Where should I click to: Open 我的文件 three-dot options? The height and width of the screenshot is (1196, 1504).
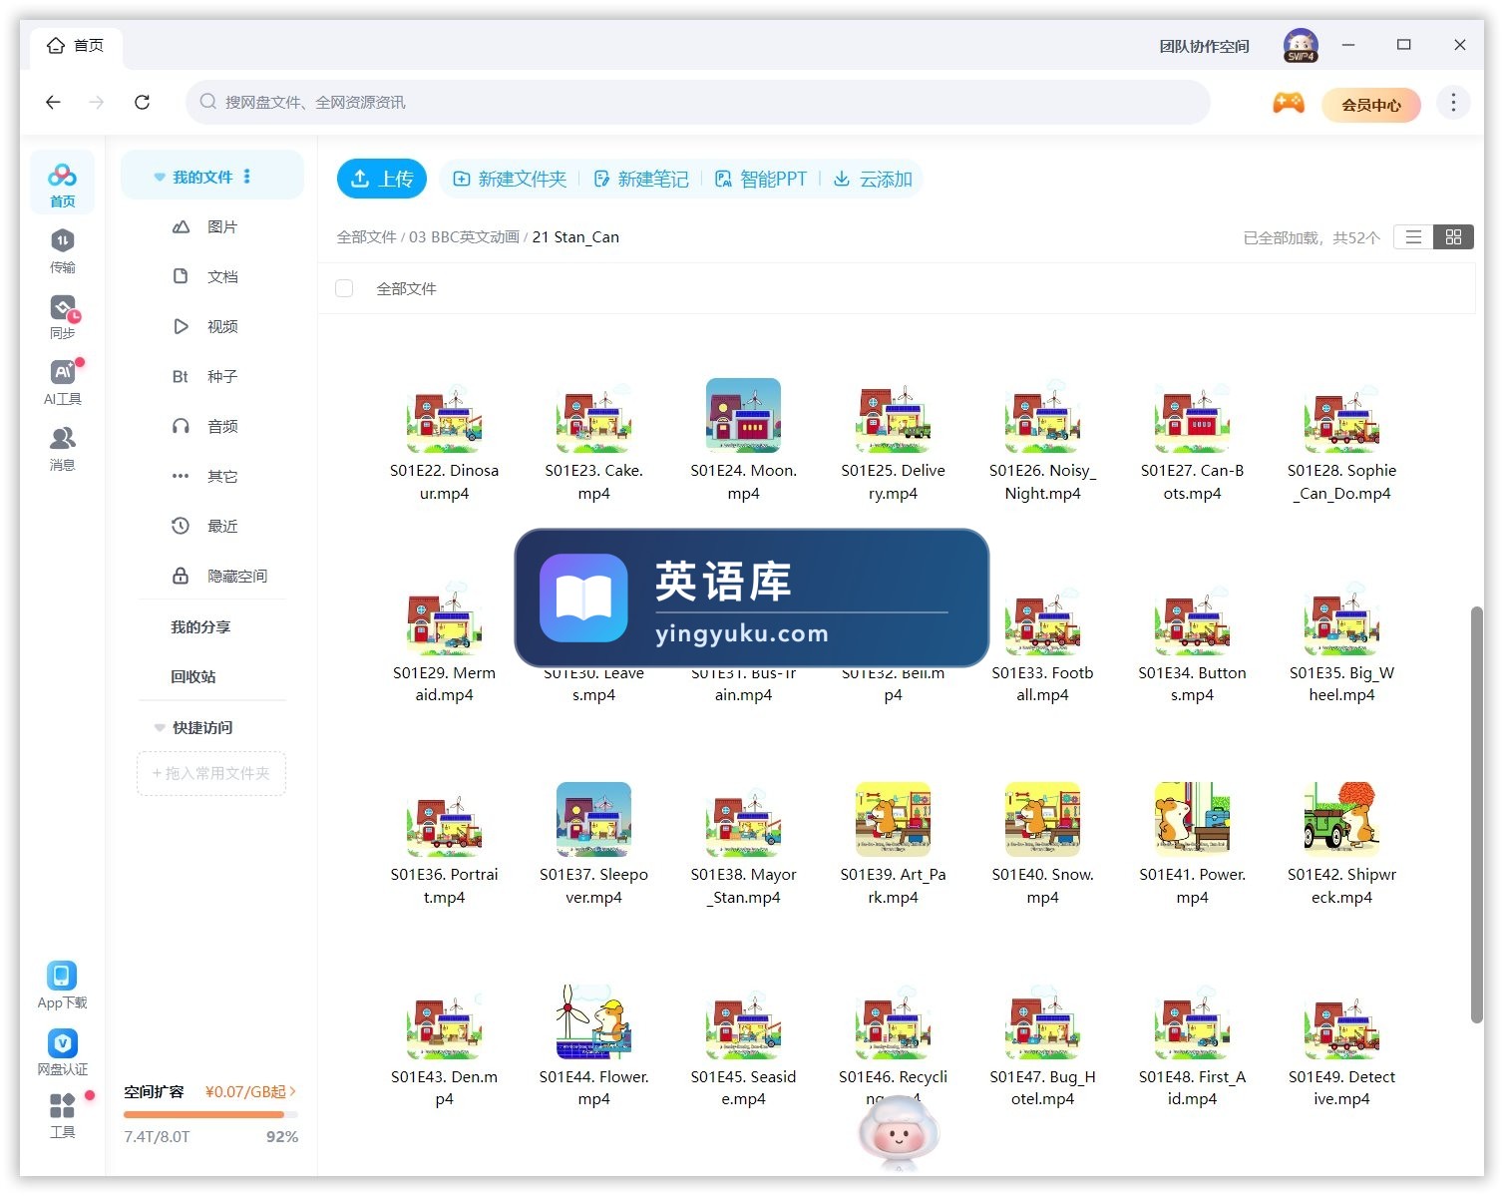click(246, 177)
